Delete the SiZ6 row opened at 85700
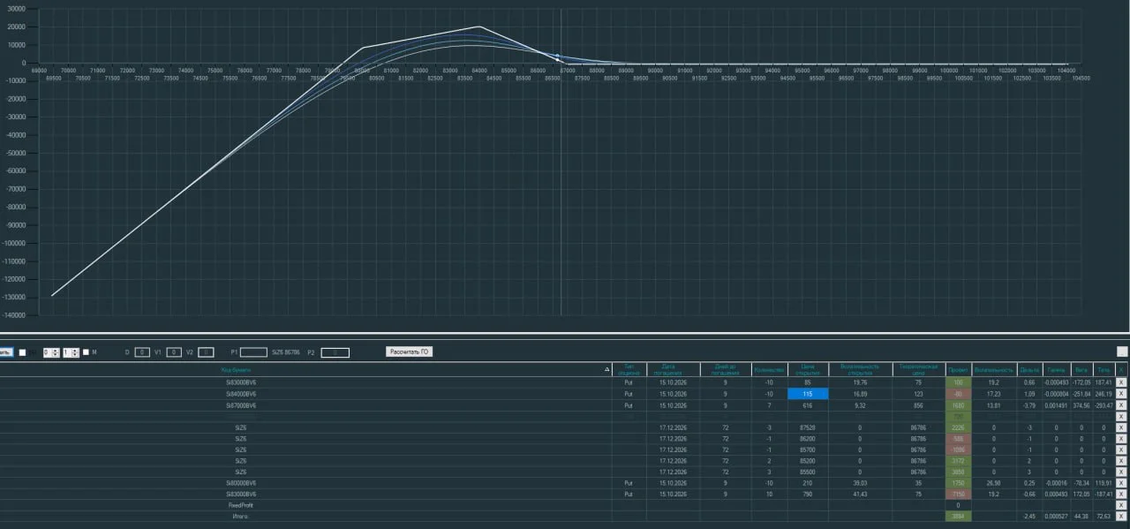 1121,450
